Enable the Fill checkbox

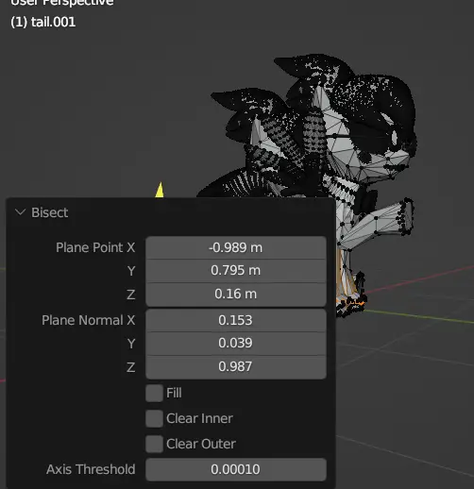coord(154,393)
